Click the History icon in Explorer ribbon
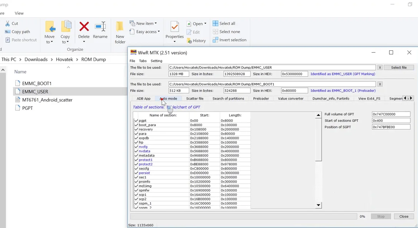 point(189,41)
